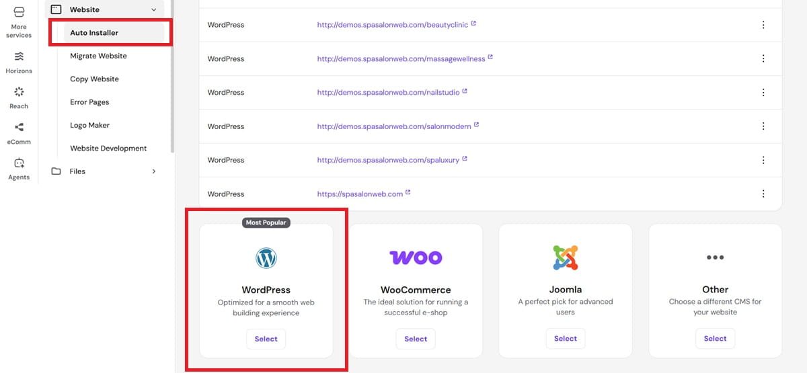The image size is (807, 373).
Task: Open the nailstudio demo link
Action: pos(388,93)
